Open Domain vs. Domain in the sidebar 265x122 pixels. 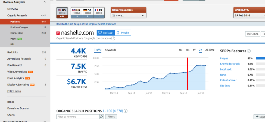(18, 108)
